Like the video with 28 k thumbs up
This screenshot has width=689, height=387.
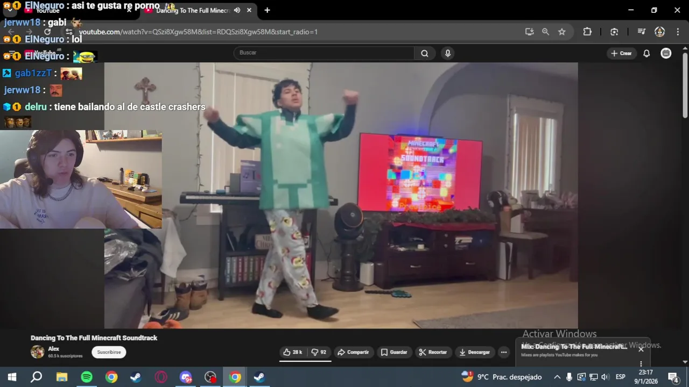[x=293, y=352]
